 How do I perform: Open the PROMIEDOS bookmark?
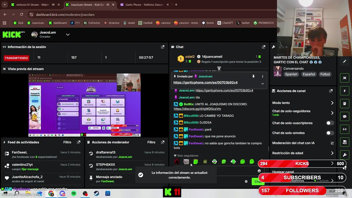point(263,23)
